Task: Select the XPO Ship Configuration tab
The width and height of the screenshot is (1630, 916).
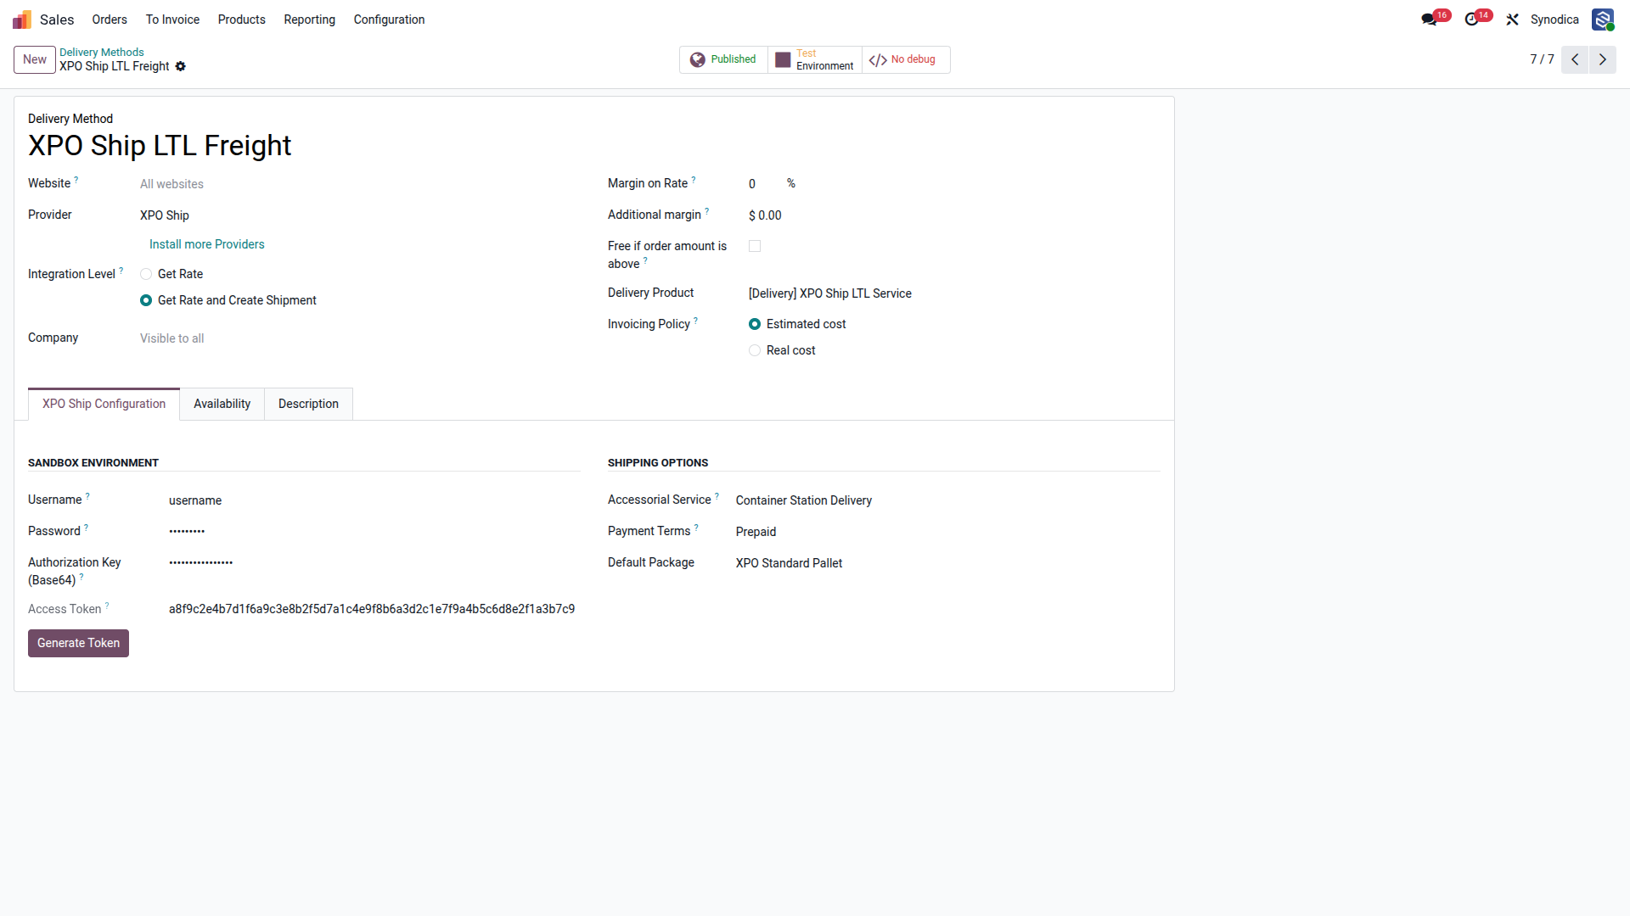Action: click(x=104, y=404)
